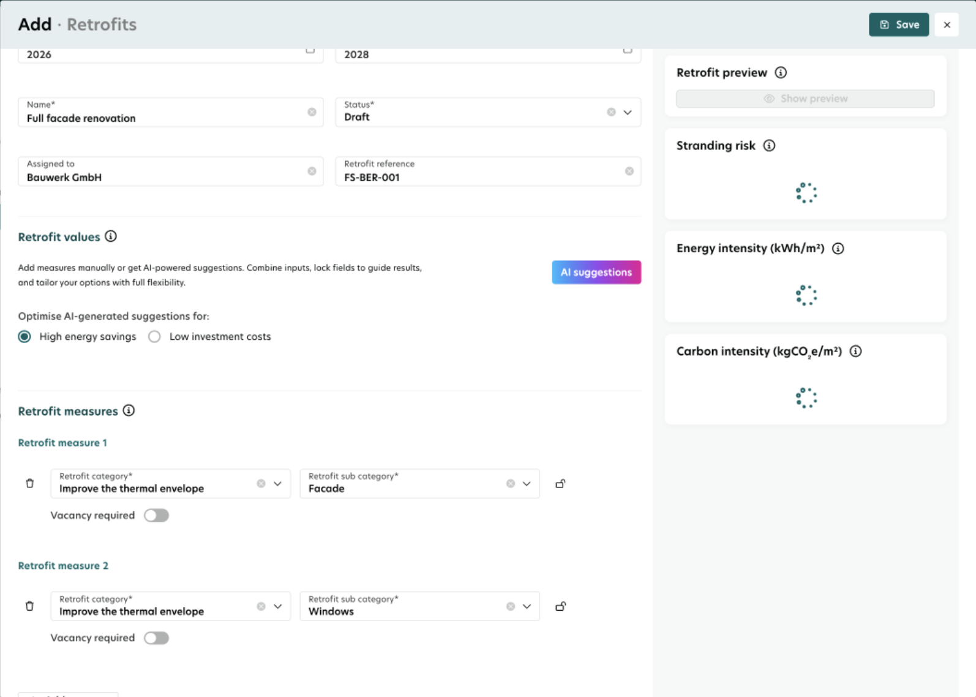This screenshot has height=697, width=976.
Task: Delete Retrofit measure 2 with trash icon
Action: tap(29, 606)
